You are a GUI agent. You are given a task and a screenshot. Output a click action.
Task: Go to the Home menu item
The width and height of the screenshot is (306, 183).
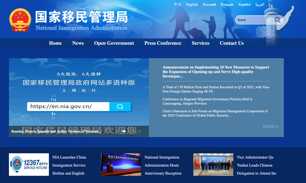coord(55,43)
